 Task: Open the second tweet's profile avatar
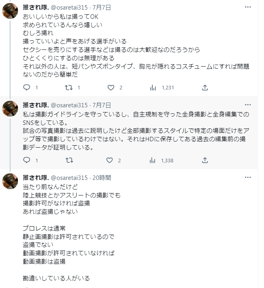[x=10, y=109]
